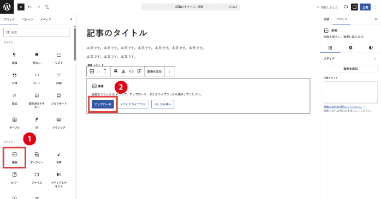The height and width of the screenshot is (199, 381).
Task: Click URL から挿入 button
Action: 163,104
